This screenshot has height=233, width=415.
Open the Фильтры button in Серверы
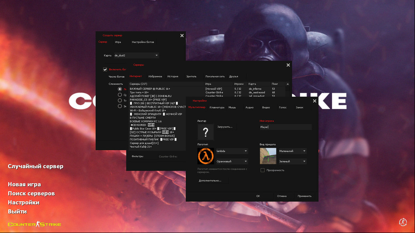point(137,156)
